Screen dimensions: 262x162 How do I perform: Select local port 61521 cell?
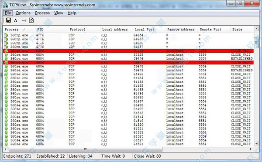tap(138, 128)
